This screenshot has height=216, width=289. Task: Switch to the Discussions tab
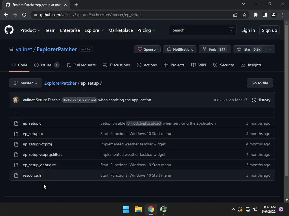pos(116,65)
